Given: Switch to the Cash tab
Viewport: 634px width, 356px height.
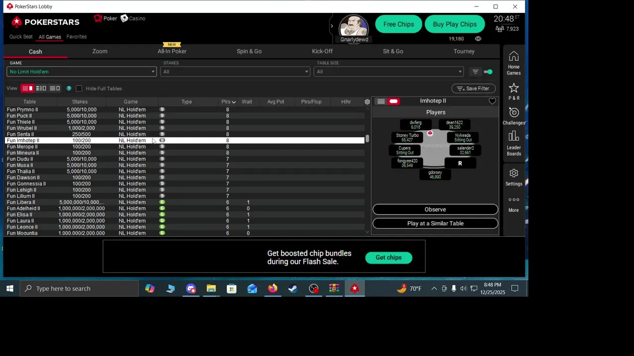Looking at the screenshot, I should click(35, 51).
